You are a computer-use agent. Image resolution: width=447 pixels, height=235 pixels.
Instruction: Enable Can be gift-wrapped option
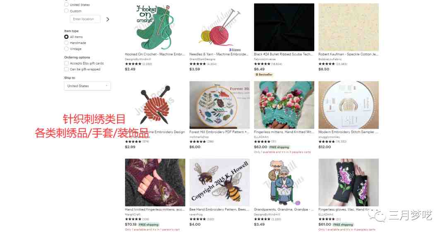coord(66,69)
